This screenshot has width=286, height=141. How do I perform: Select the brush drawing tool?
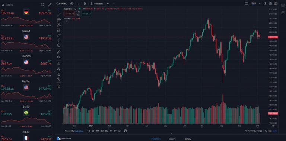pos(59,35)
